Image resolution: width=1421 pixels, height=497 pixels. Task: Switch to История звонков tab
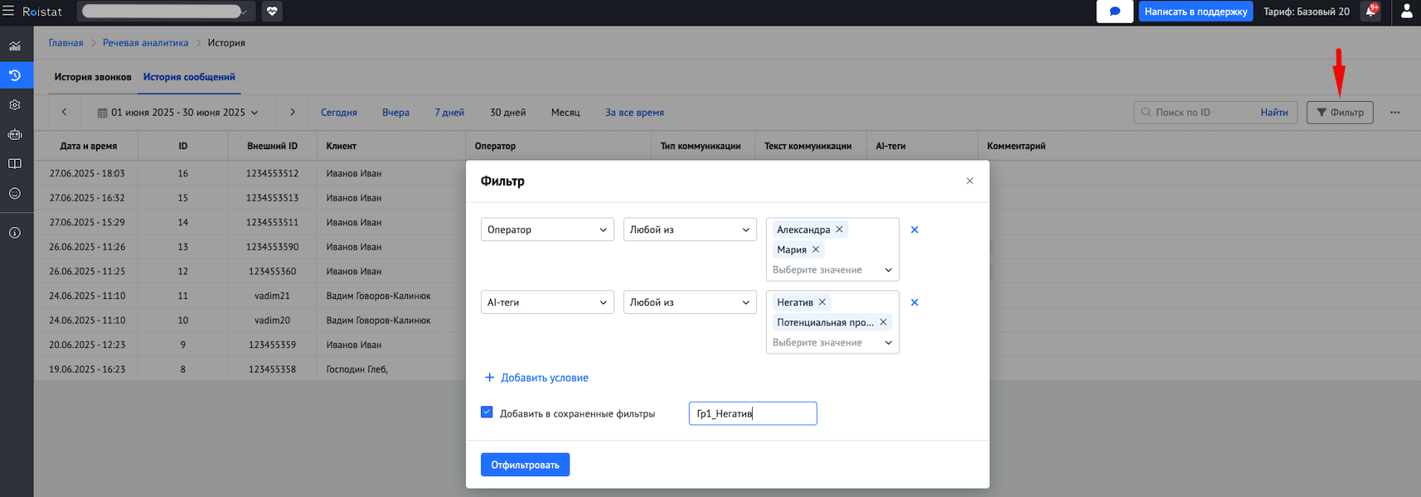(93, 77)
